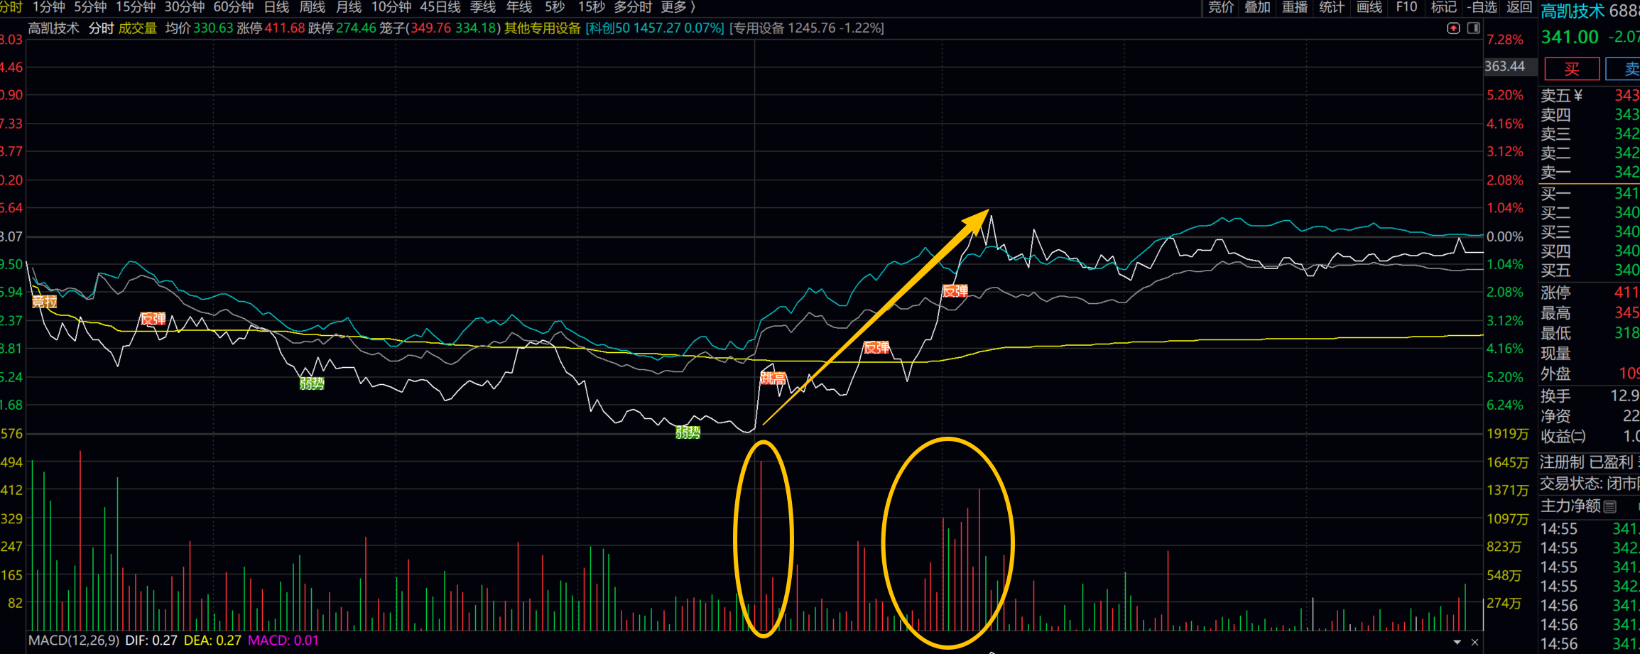The height and width of the screenshot is (654, 1640).
Task: Open the 统计 statistics tool
Action: tap(1332, 7)
